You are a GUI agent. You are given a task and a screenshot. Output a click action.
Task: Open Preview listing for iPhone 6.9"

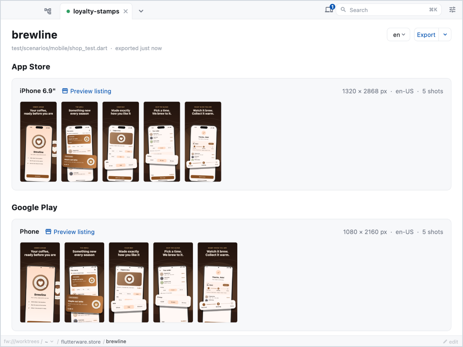(x=91, y=91)
